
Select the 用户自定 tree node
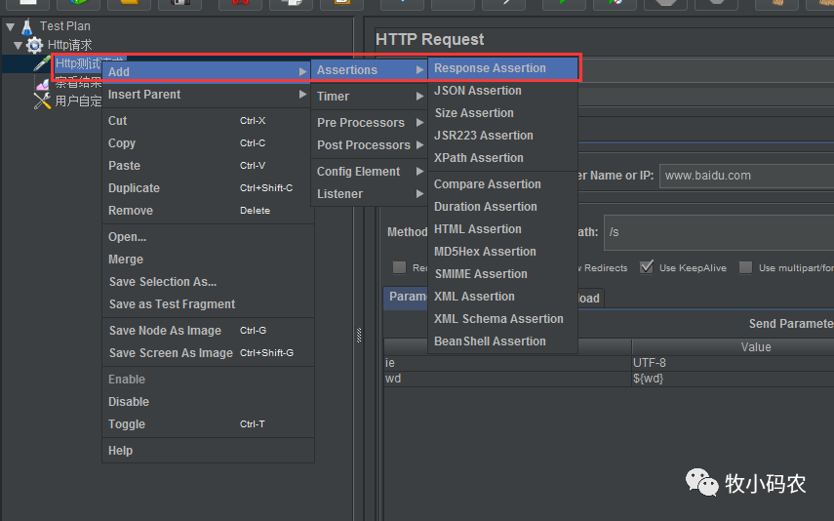[x=78, y=100]
